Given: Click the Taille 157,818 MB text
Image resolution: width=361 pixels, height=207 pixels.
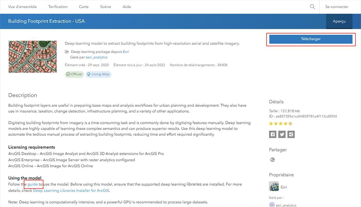Looking at the screenshot, I should (x=284, y=111).
